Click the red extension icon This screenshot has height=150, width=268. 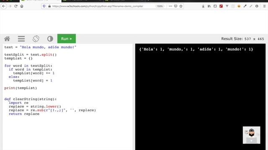coord(221,6)
